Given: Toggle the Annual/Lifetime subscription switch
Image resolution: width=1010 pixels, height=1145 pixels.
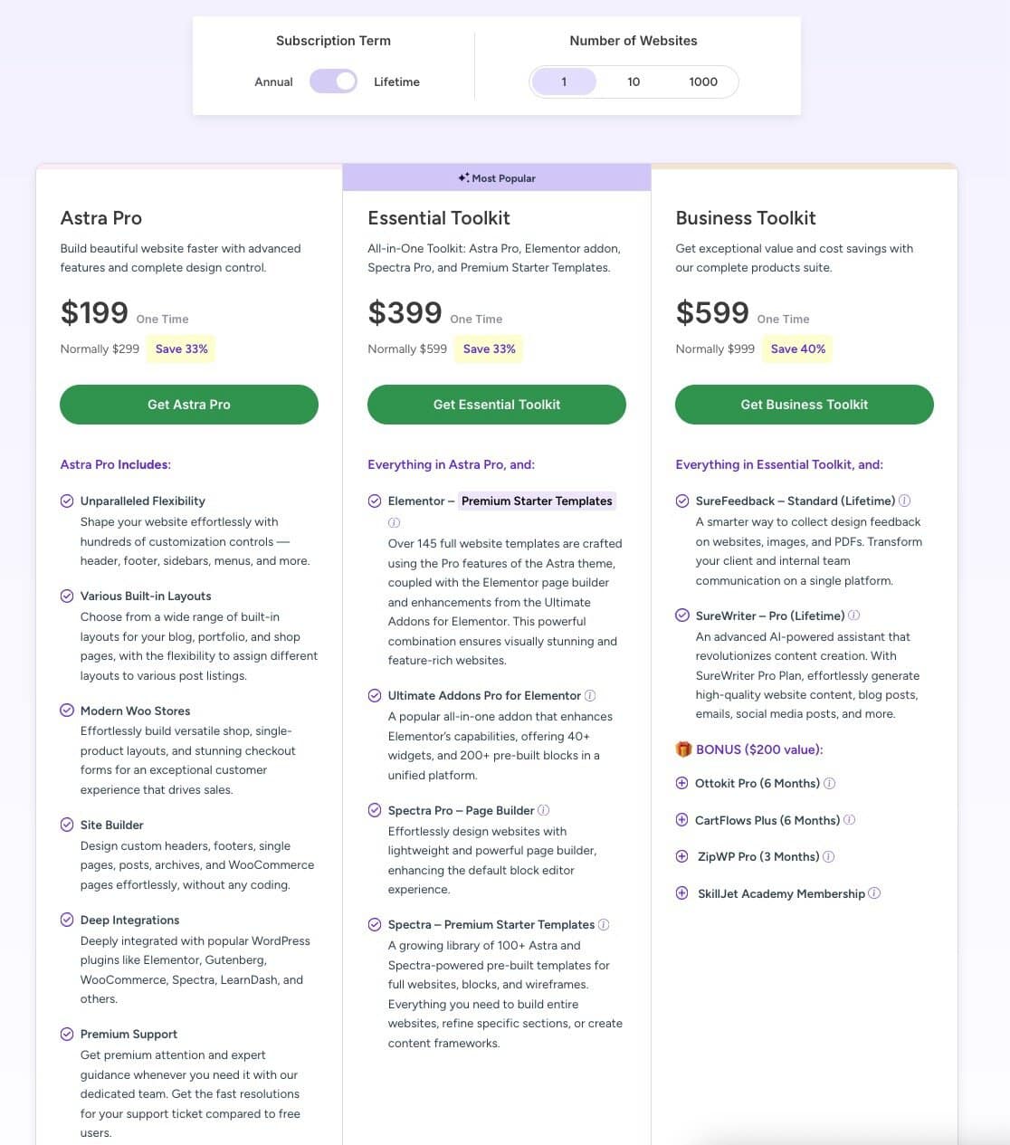Looking at the screenshot, I should pyautogui.click(x=333, y=81).
